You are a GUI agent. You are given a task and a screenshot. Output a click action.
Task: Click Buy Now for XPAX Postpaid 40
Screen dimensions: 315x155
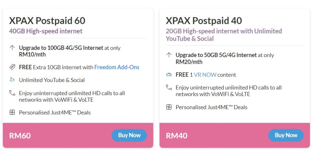286,136
